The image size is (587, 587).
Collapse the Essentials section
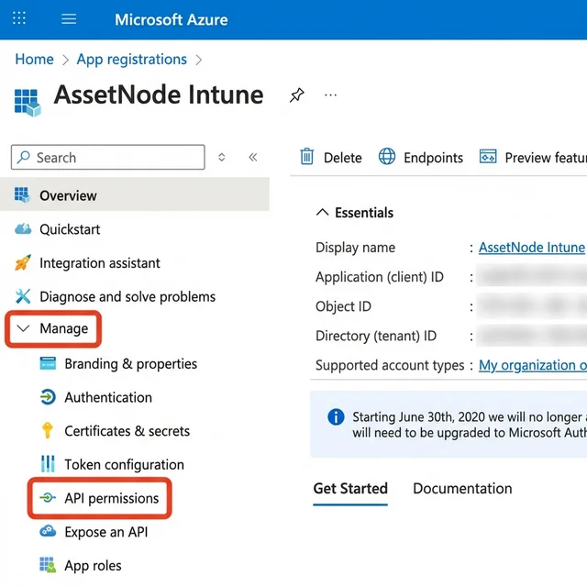pyautogui.click(x=322, y=213)
